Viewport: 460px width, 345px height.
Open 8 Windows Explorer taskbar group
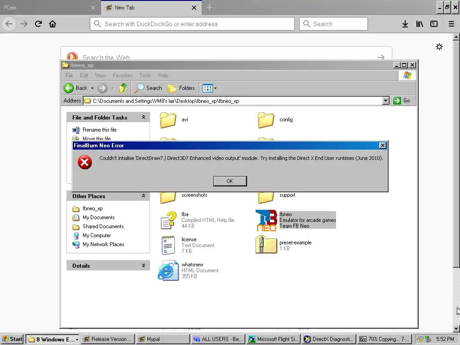click(x=53, y=340)
